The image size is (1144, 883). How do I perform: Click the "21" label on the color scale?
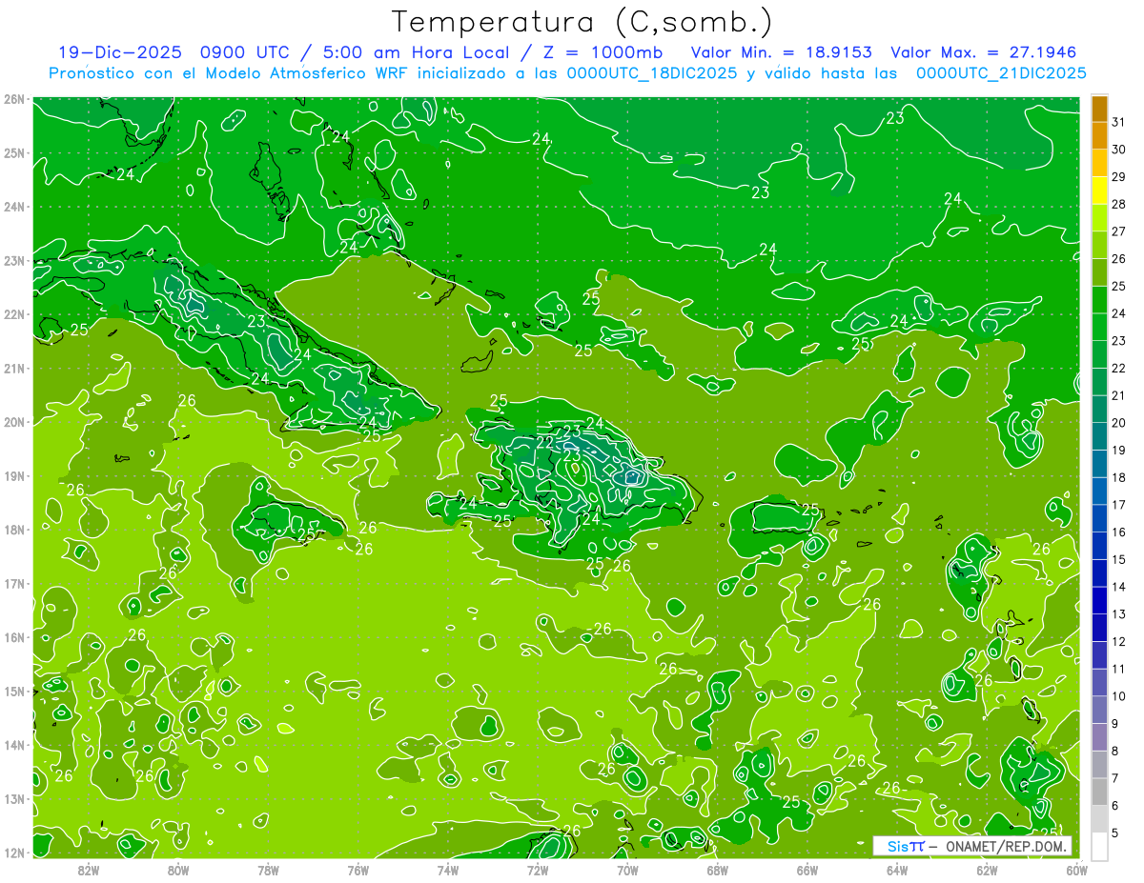click(x=1119, y=395)
